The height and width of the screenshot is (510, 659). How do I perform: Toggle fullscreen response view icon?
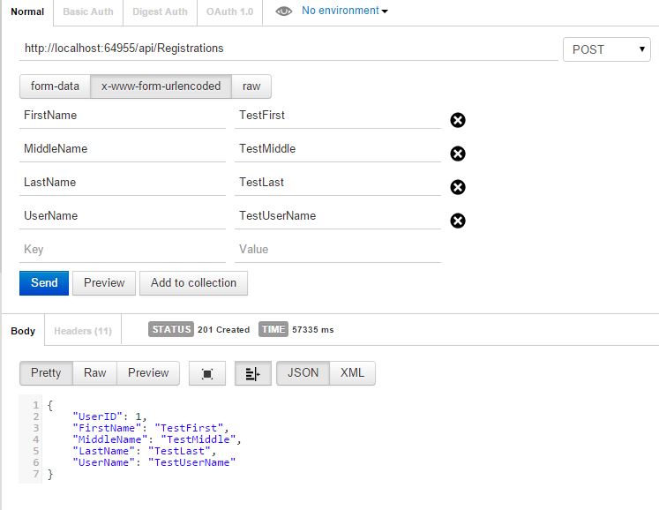(207, 373)
